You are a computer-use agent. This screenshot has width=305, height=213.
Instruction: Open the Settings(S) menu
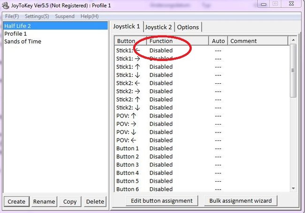(37, 16)
